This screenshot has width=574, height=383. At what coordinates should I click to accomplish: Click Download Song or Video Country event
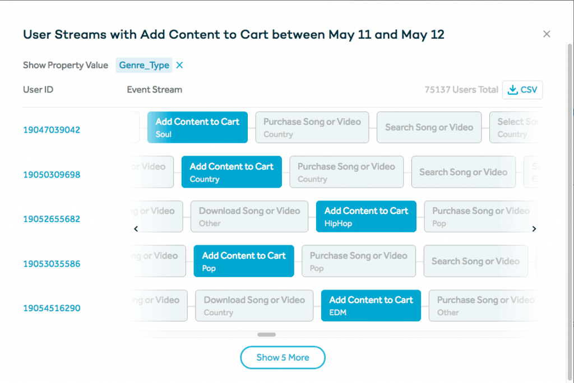[254, 306]
